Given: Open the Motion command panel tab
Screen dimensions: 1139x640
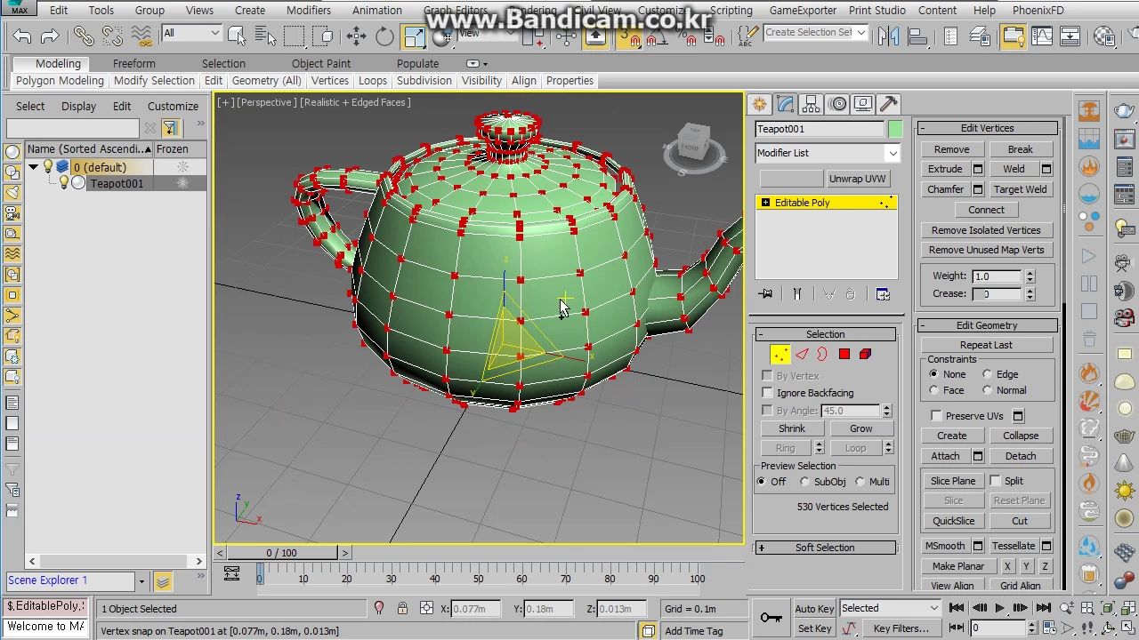Looking at the screenshot, I should coord(837,104).
